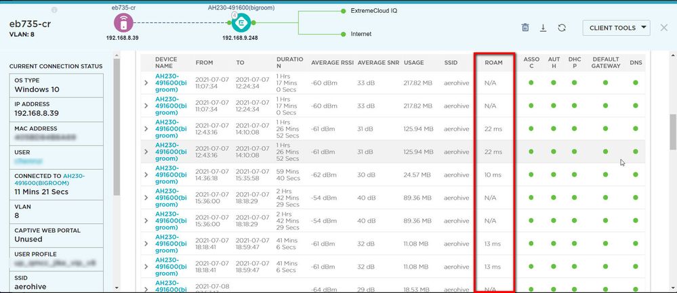677x293 pixels.
Task: Click the IP address 192.168.8.39 in the left panel
Action: 37,113
